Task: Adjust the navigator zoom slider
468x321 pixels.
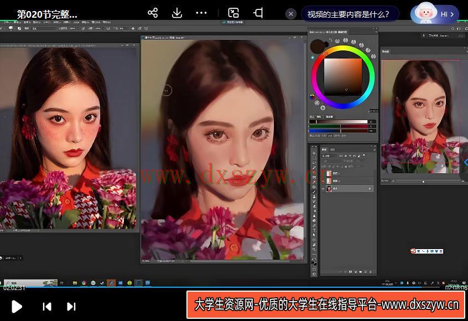Action: pos(423,181)
